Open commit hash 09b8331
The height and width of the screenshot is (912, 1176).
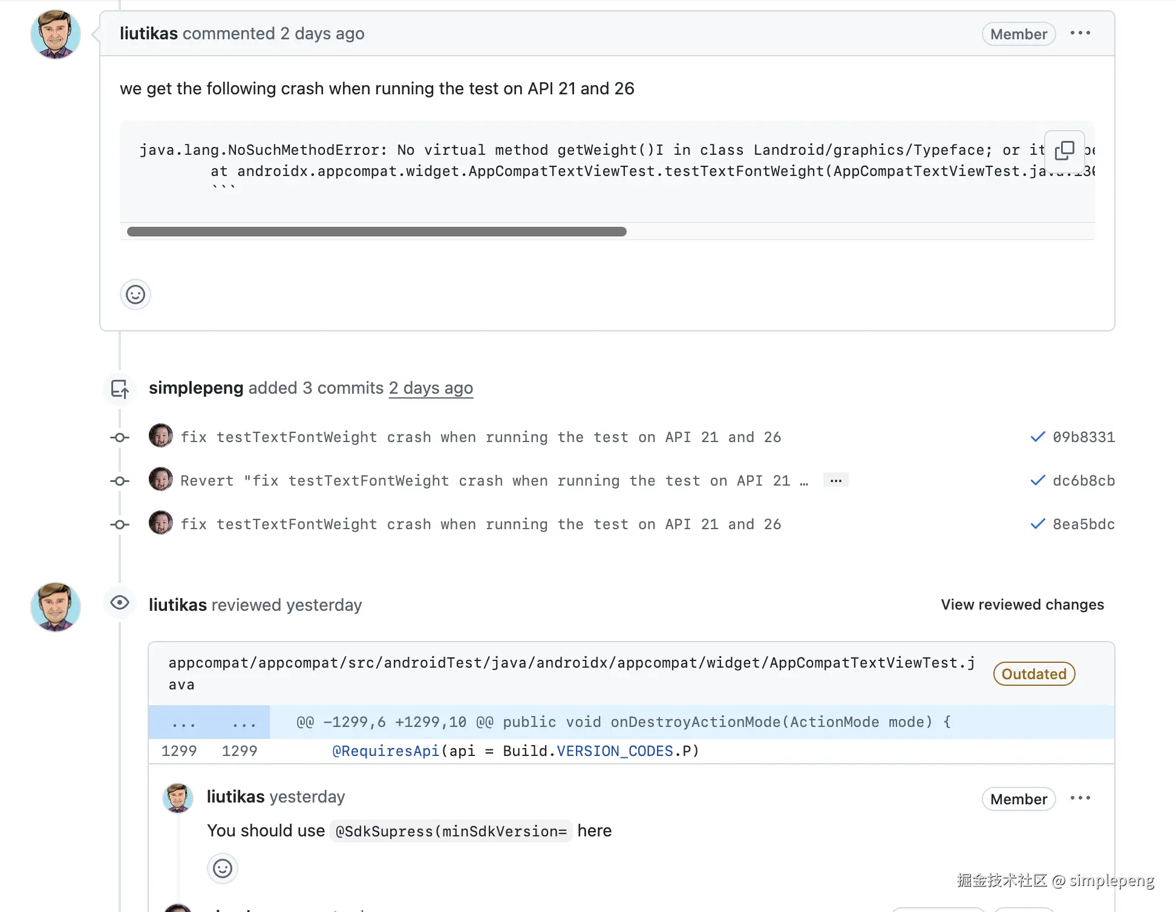[1083, 437]
